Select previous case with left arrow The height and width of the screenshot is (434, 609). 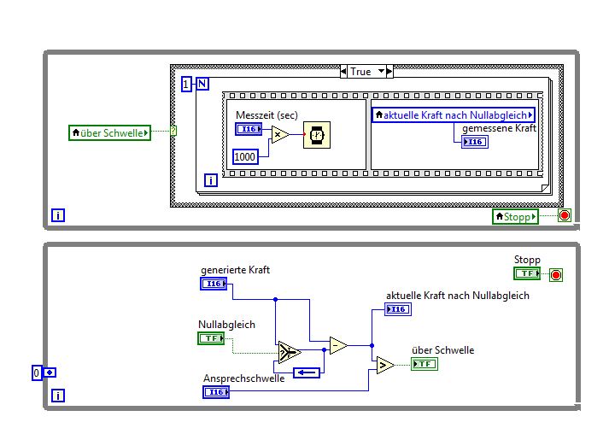click(x=343, y=72)
